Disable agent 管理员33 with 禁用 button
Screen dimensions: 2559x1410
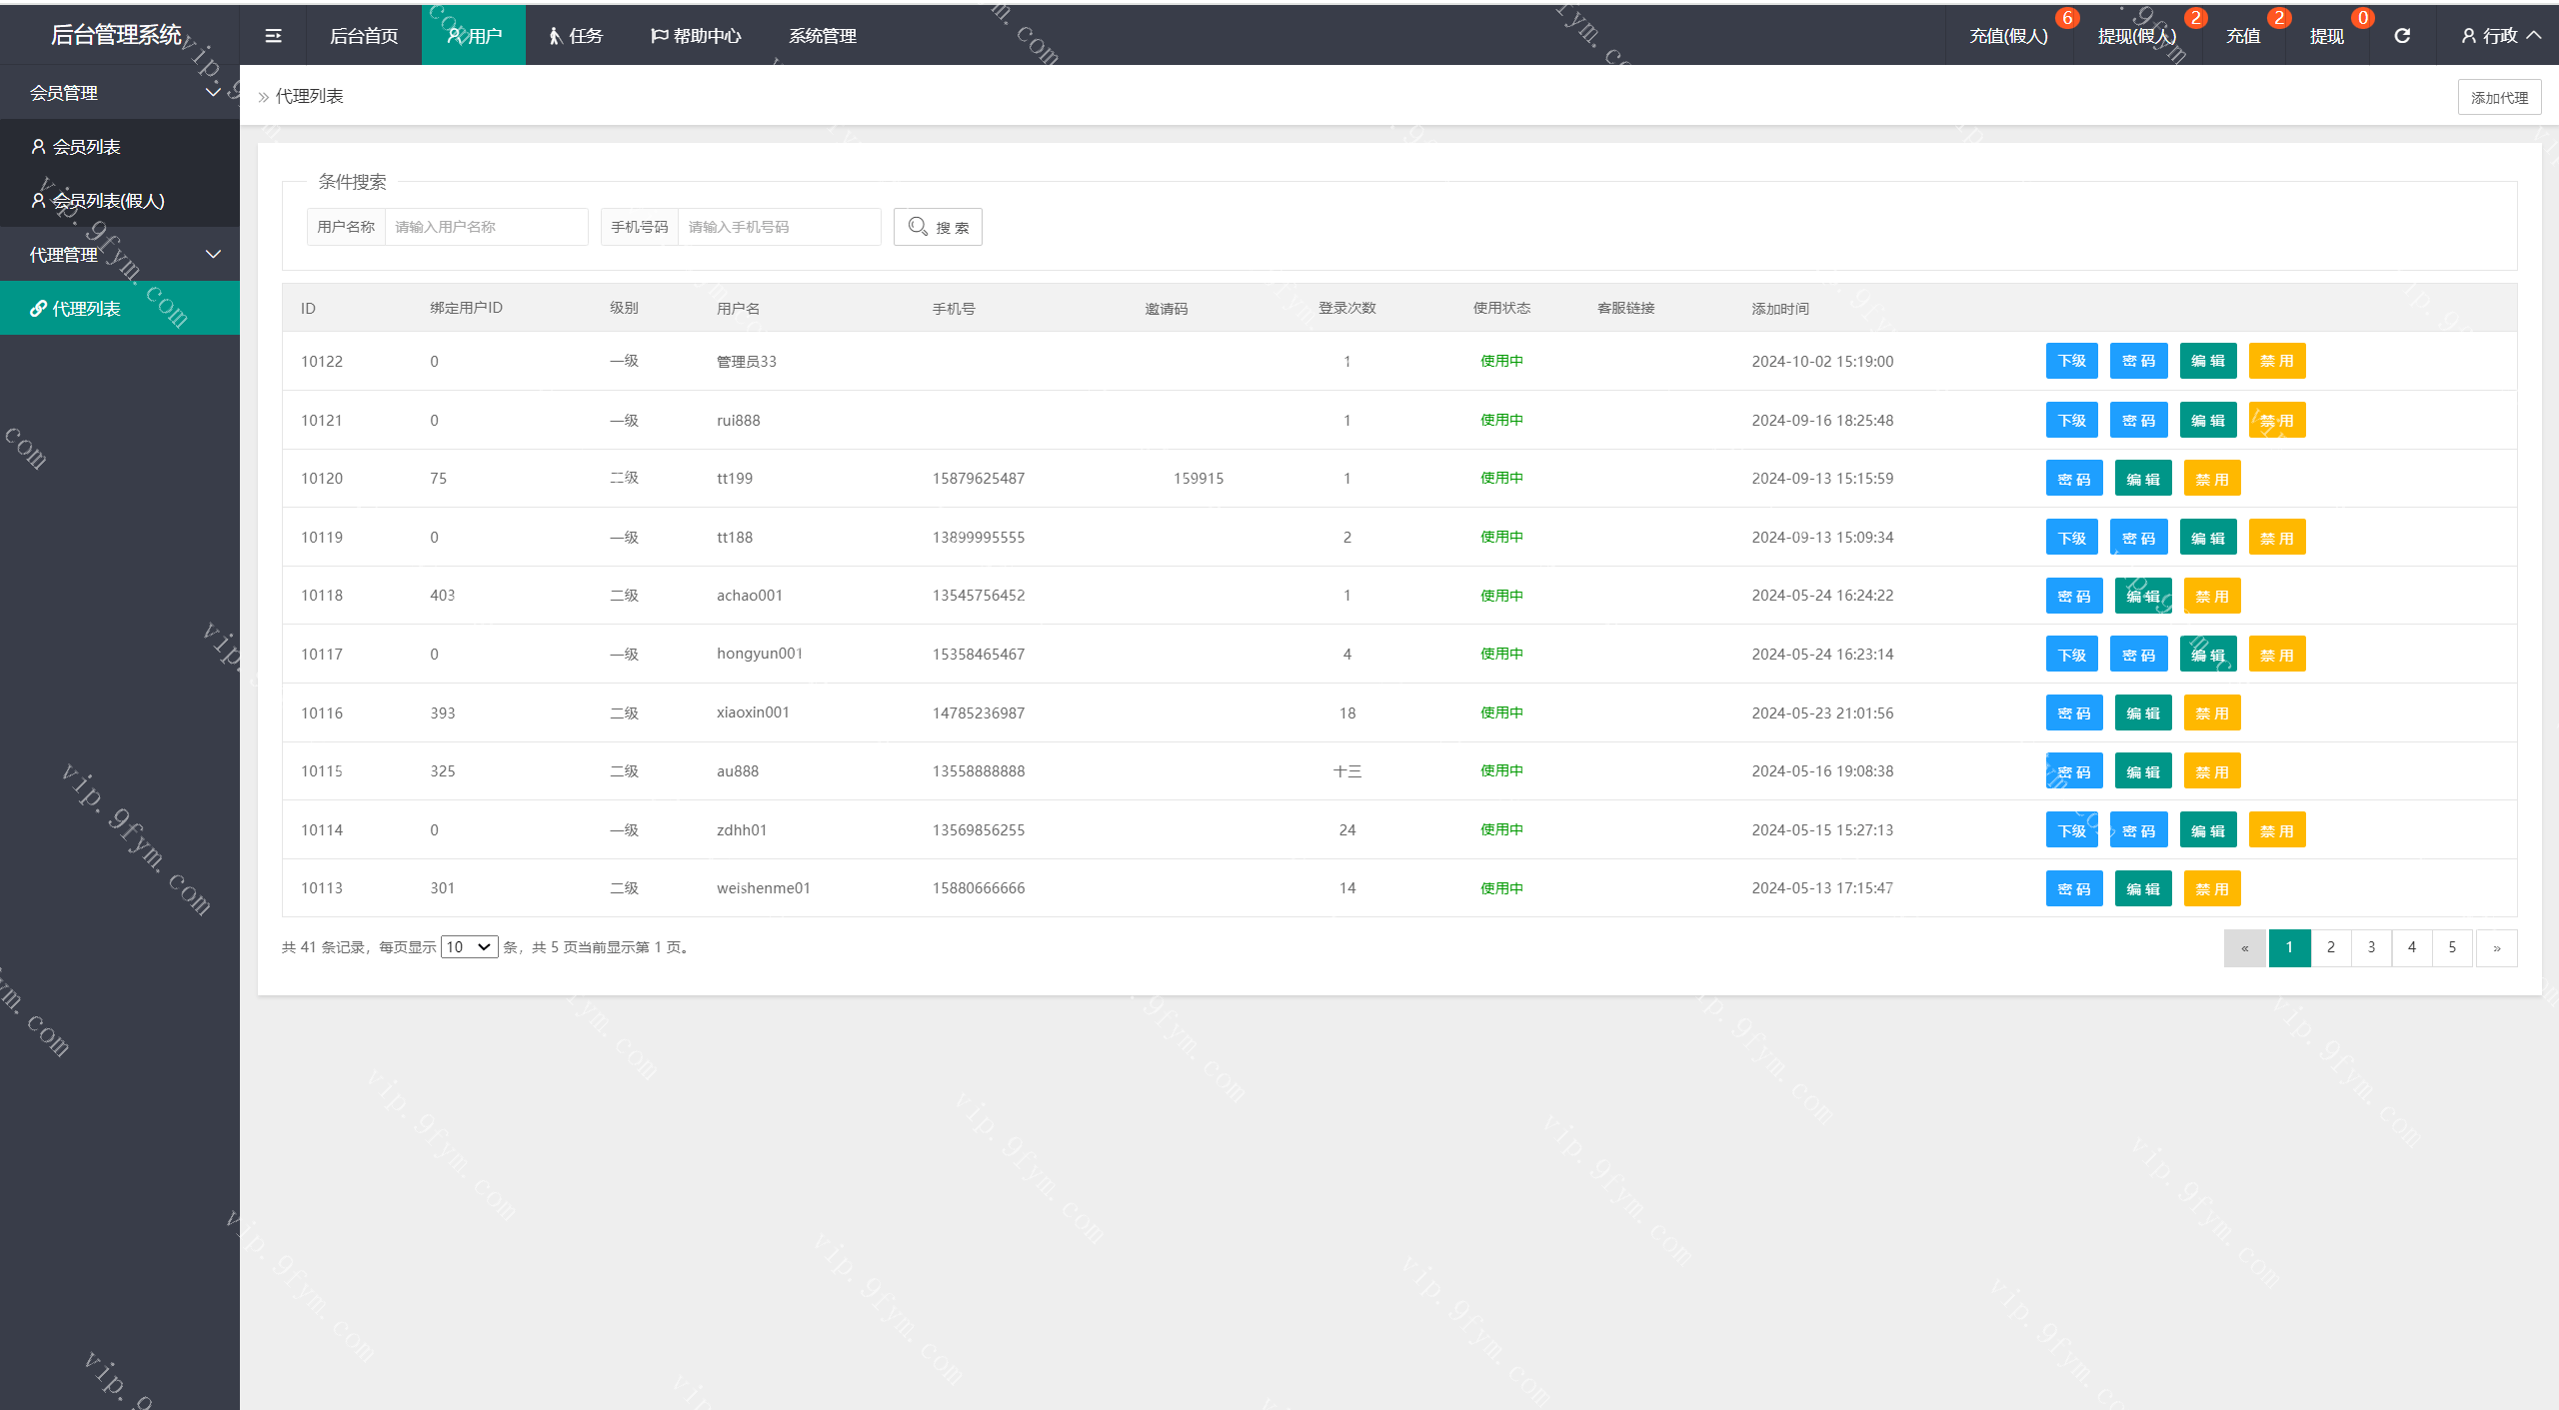click(2276, 361)
